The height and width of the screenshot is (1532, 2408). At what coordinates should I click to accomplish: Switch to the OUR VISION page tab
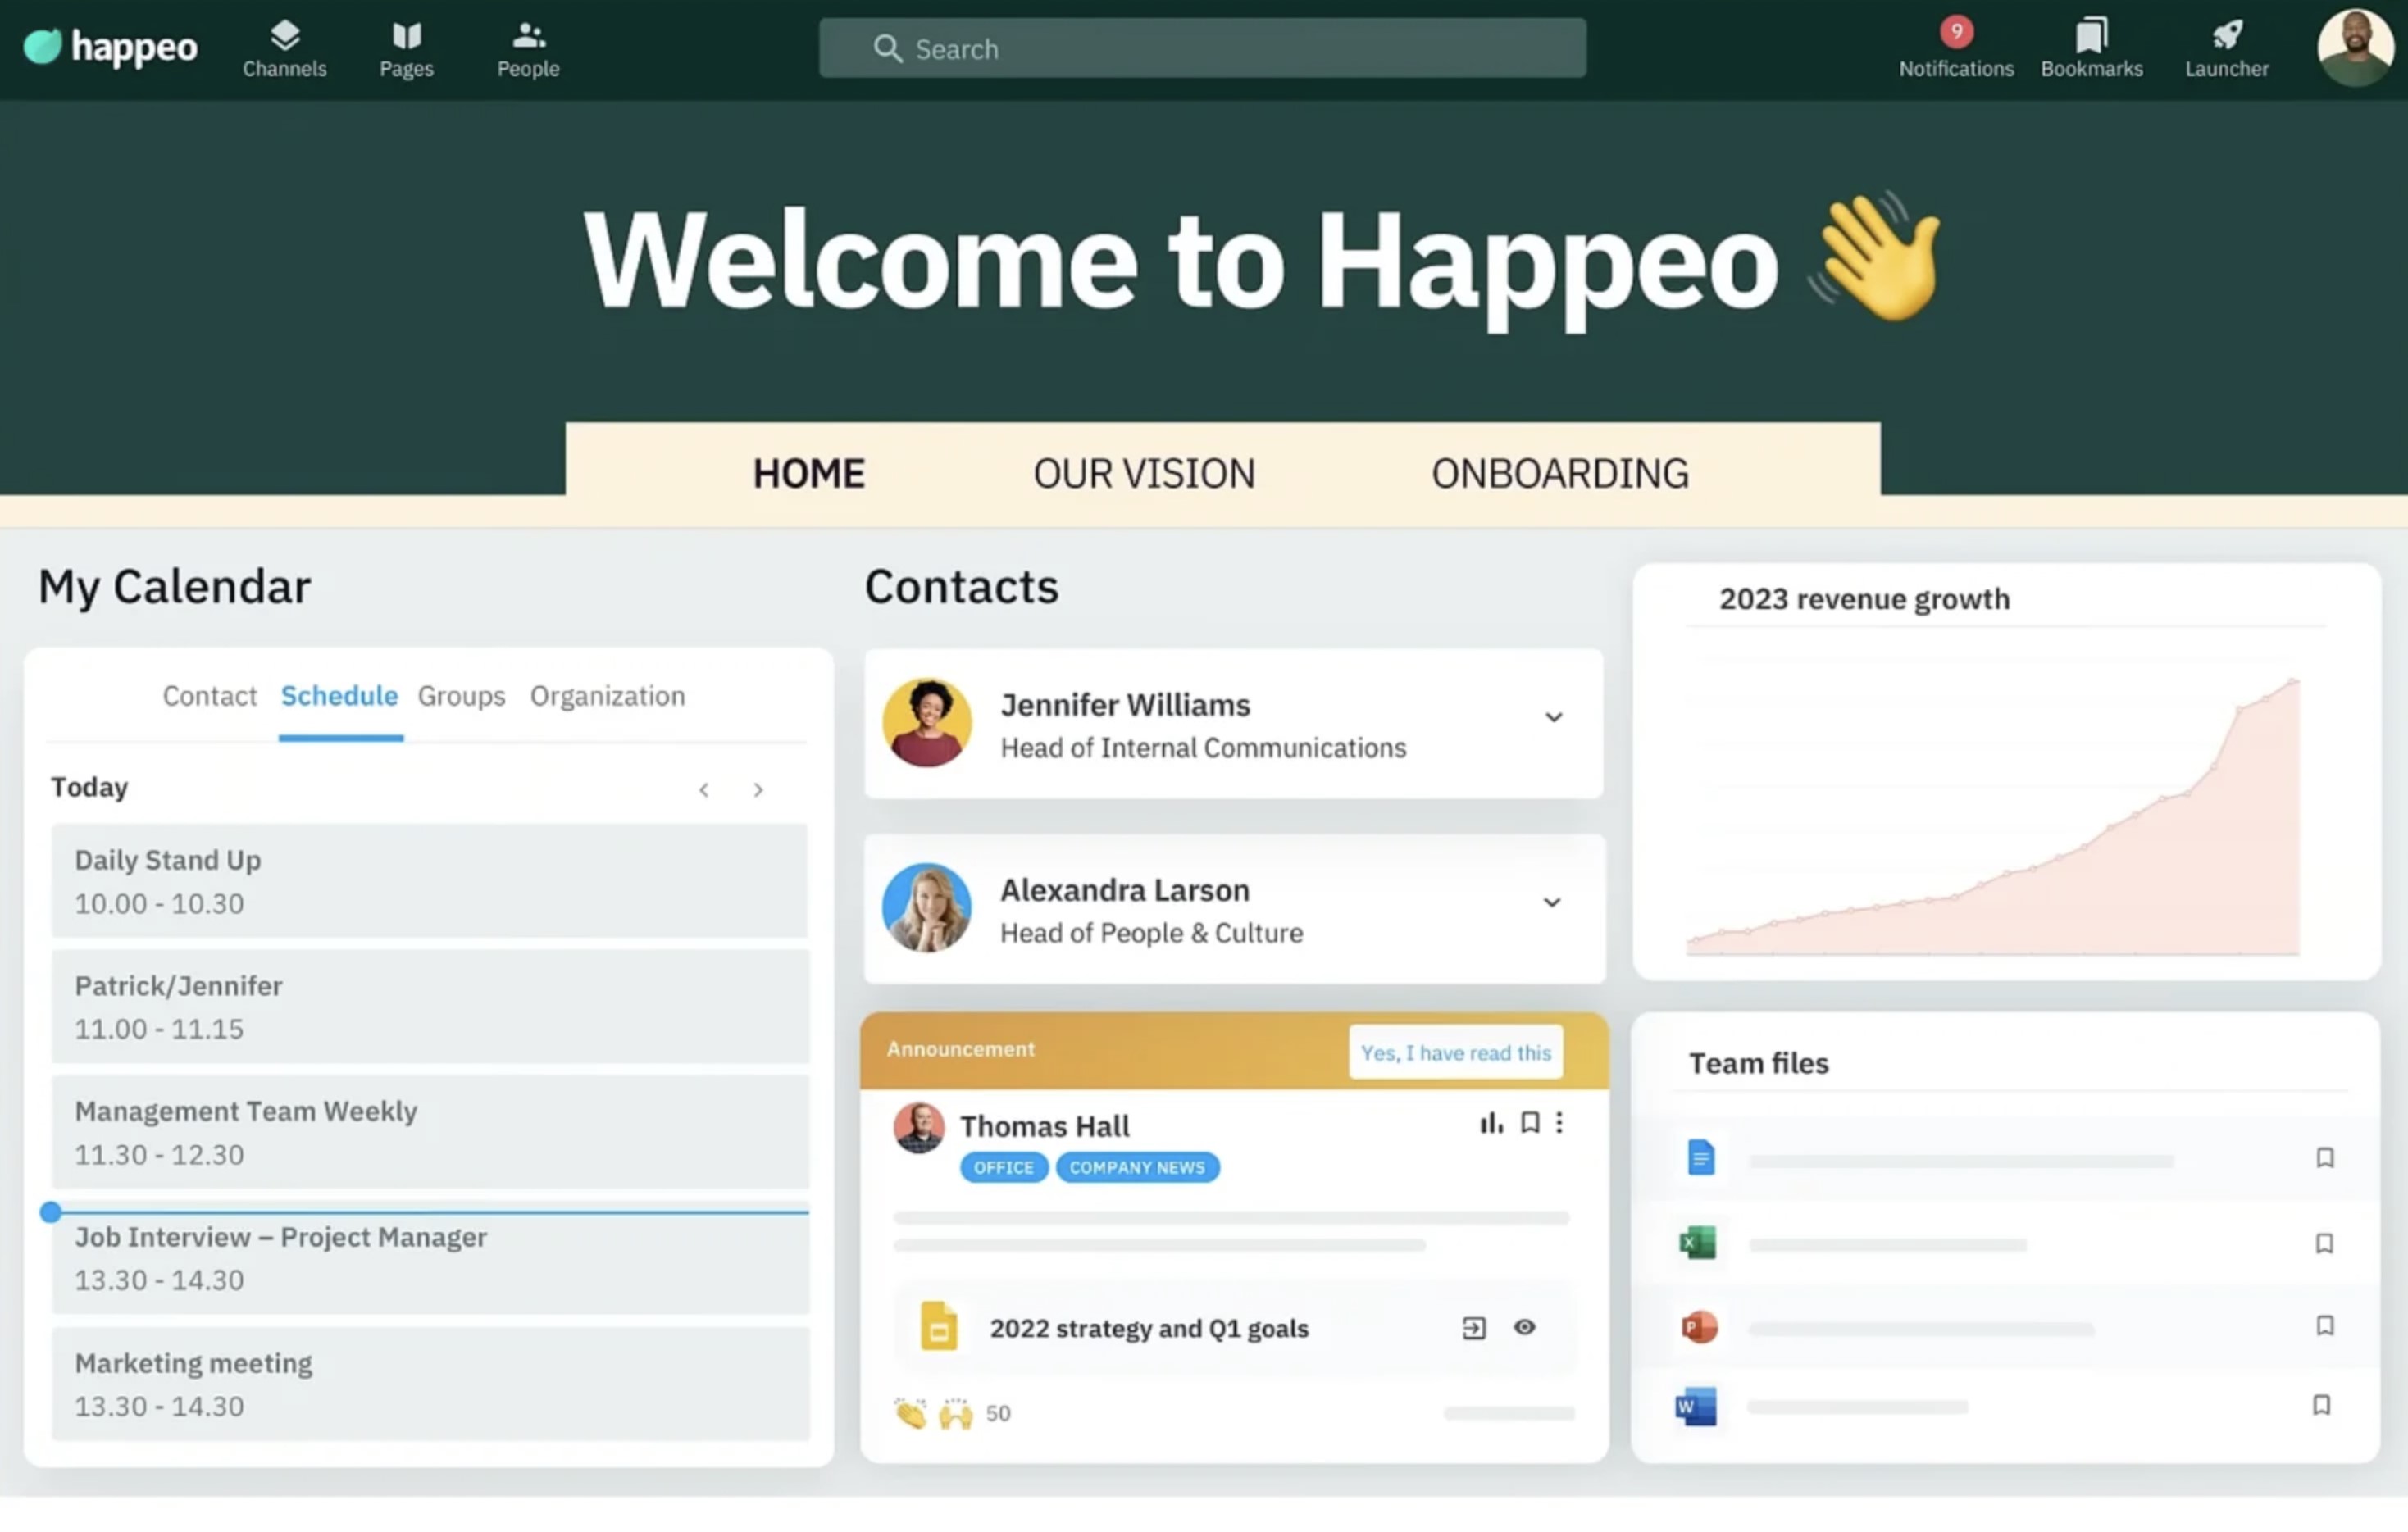(1144, 474)
